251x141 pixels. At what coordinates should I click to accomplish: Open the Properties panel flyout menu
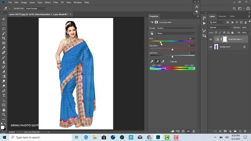coord(198,16)
